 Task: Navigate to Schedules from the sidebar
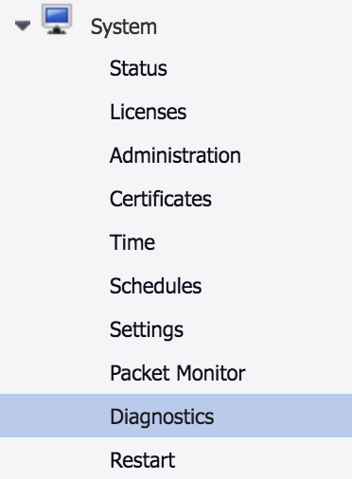155,286
